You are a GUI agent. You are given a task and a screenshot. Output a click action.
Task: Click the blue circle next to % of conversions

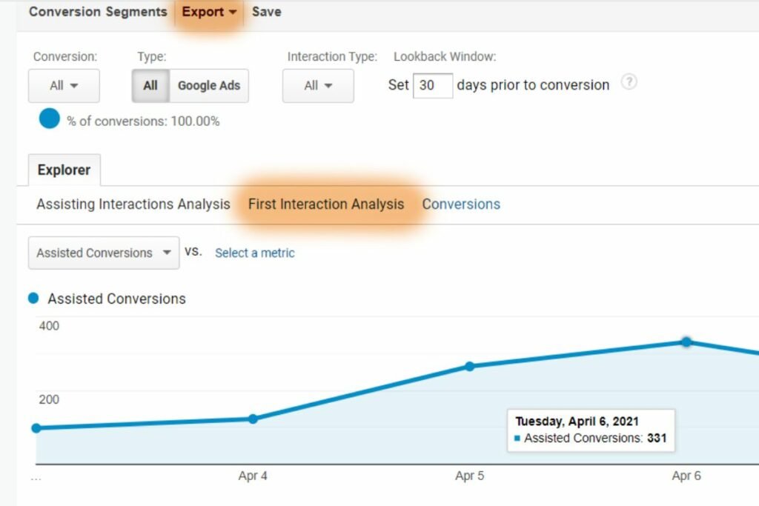pos(49,119)
